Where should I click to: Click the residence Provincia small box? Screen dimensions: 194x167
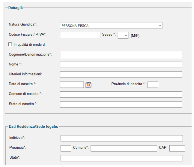coord(66,148)
